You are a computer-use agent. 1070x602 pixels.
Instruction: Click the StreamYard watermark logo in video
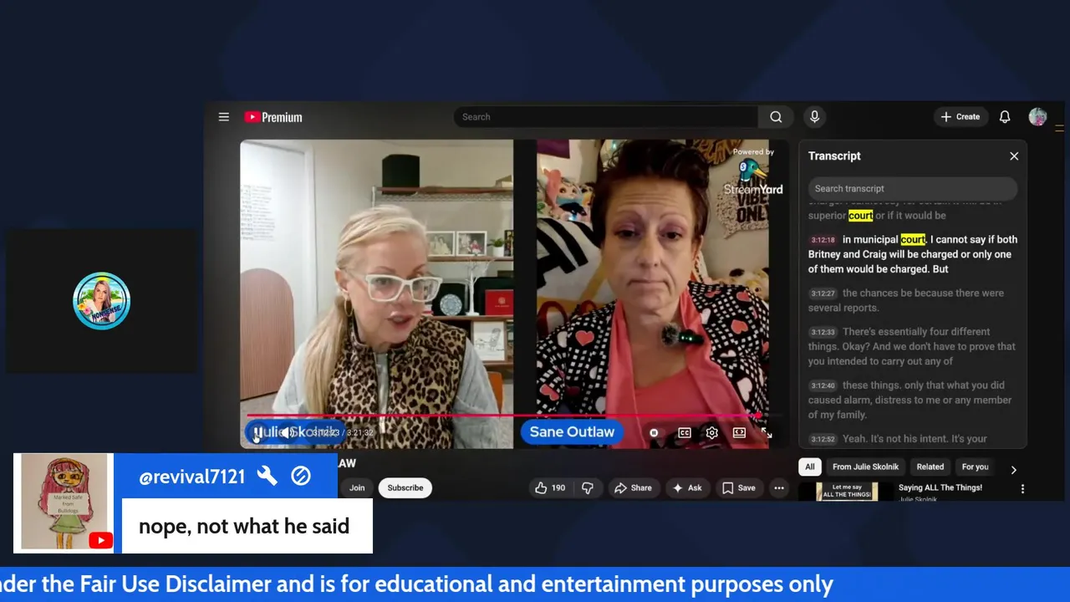753,174
